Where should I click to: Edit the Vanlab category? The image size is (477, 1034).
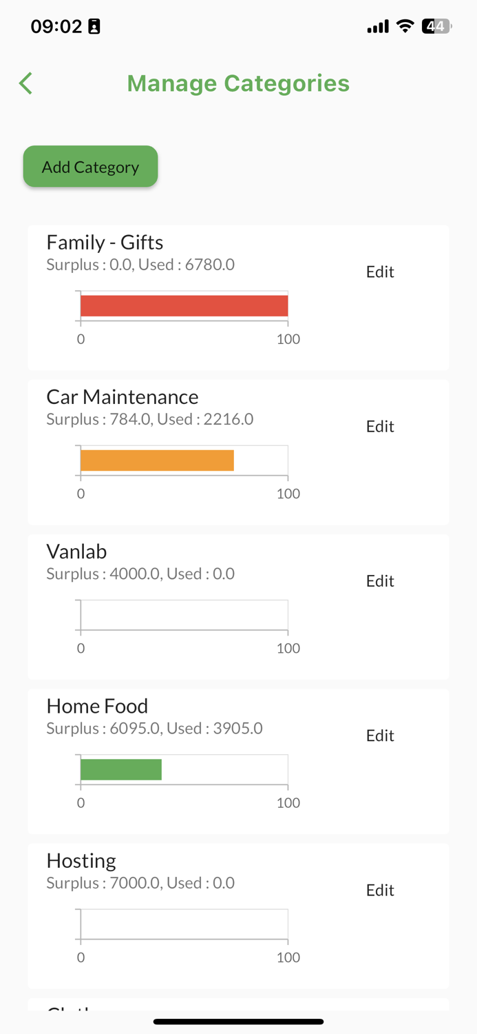pos(379,580)
